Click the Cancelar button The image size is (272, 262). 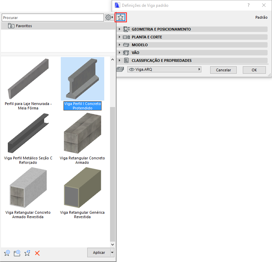click(x=223, y=70)
